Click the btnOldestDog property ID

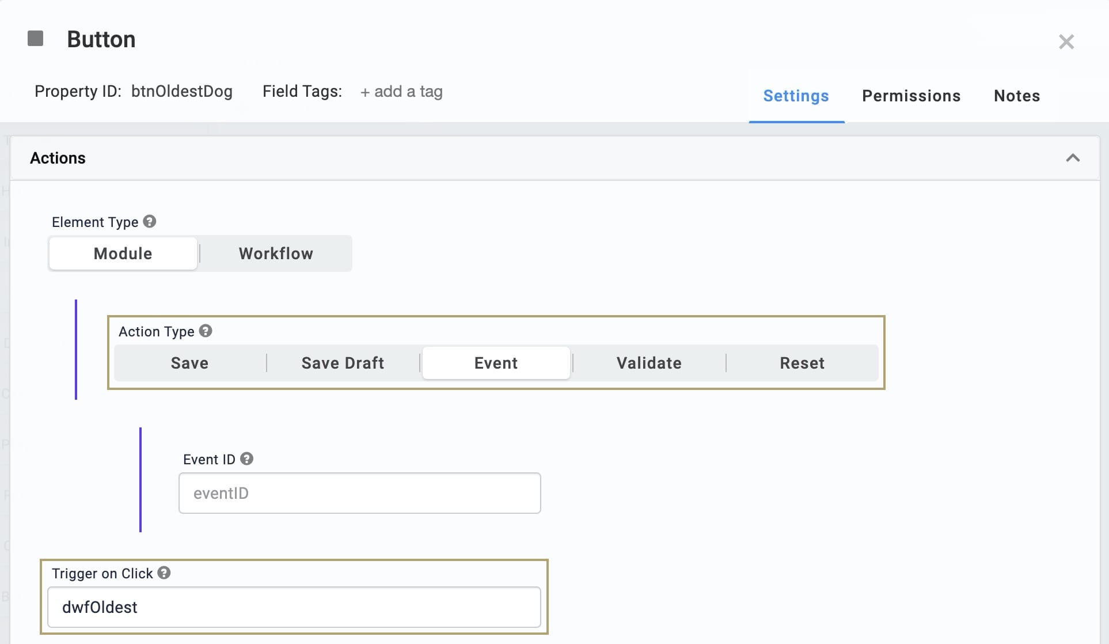[x=182, y=92]
